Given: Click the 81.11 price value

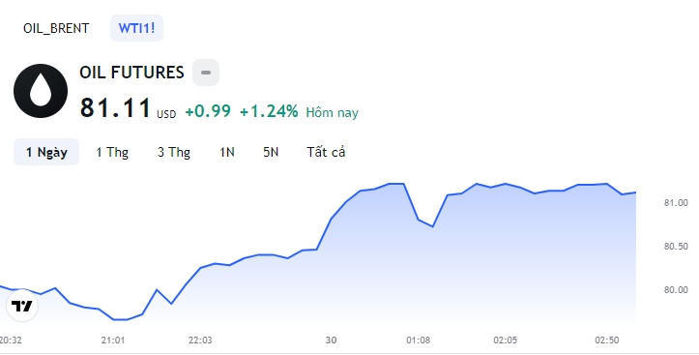Looking at the screenshot, I should click(115, 108).
